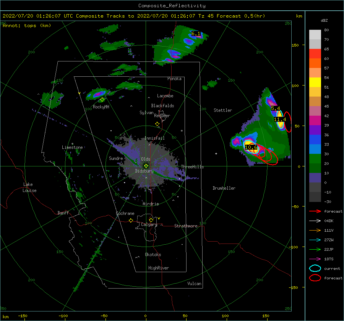Click the Limestone label
Image resolution: width=344 pixels, height=321 pixels.
(x=72, y=147)
